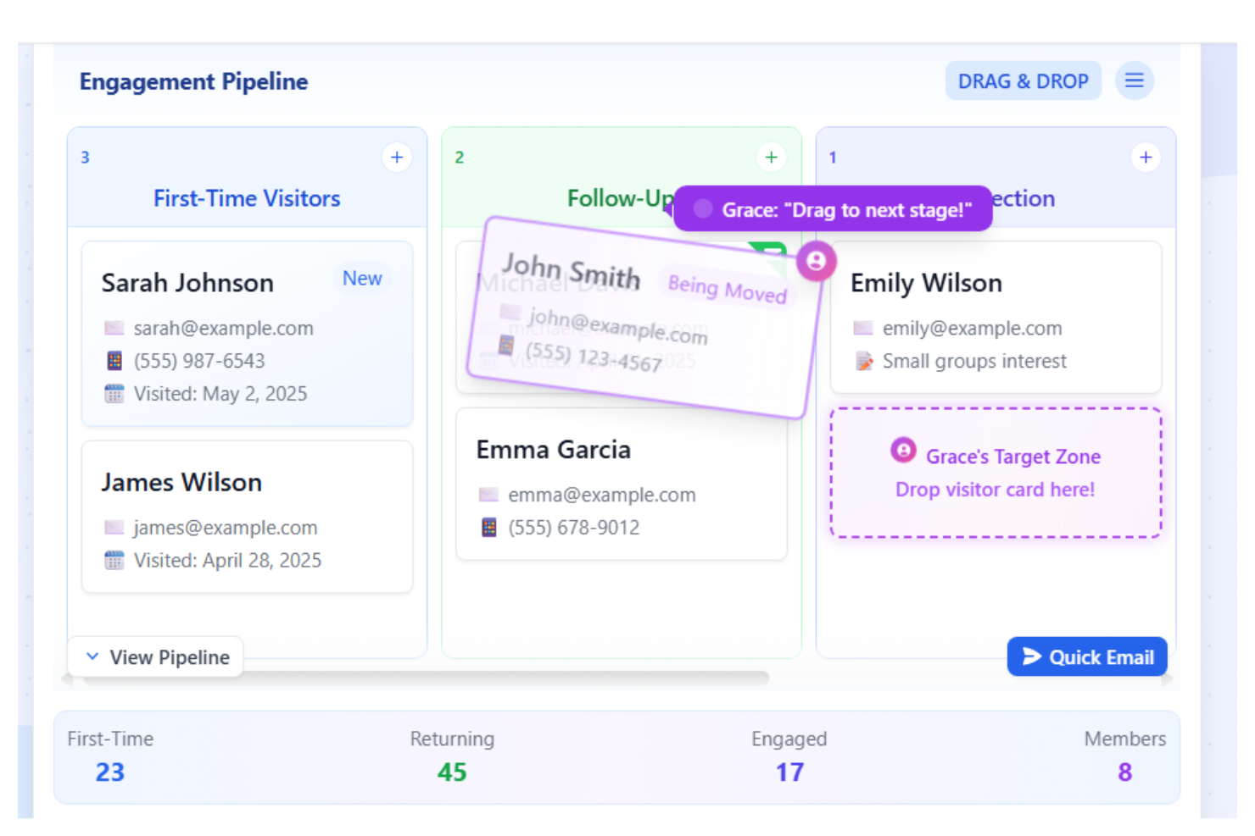The height and width of the screenshot is (836, 1255).
Task: Click the Quick Email button
Action: tap(1087, 656)
